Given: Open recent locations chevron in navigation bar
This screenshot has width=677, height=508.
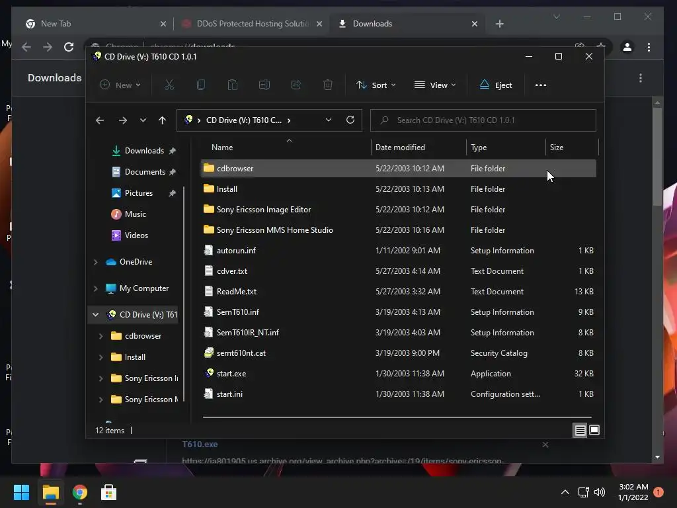Looking at the screenshot, I should [143, 120].
